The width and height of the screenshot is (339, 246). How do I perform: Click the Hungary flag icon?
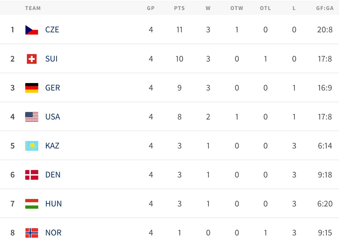pos(32,204)
